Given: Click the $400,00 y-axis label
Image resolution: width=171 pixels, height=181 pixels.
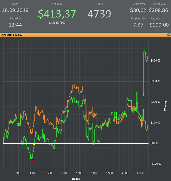Looking at the screenshot, I should coord(156,61).
